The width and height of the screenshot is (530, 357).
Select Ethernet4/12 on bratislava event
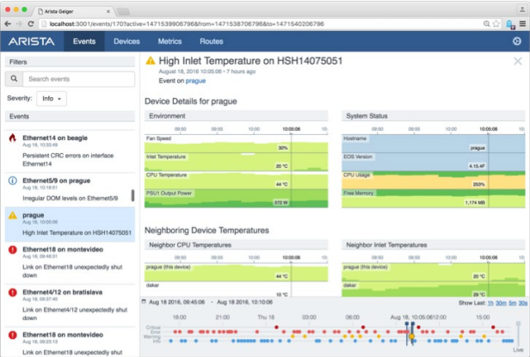point(70,305)
